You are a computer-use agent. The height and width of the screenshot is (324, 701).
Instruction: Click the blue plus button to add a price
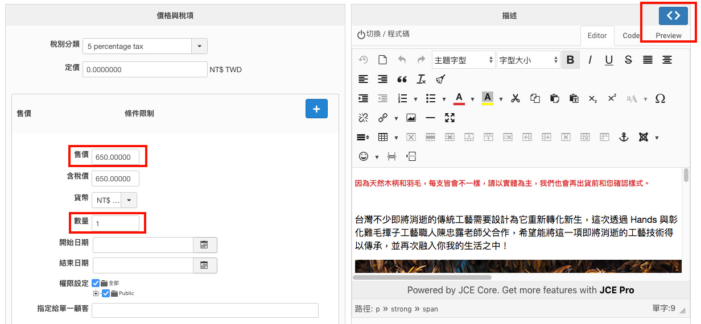tap(316, 109)
